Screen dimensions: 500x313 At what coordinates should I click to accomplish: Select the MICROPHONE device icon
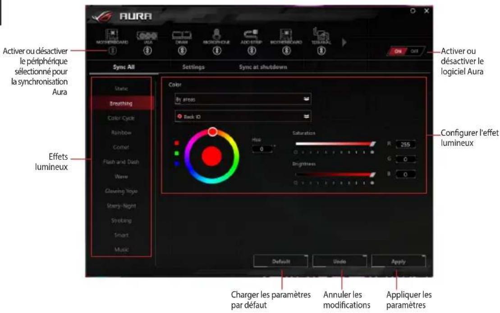tap(216, 34)
